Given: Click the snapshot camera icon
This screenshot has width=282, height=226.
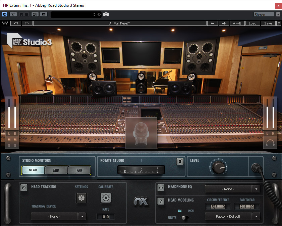Looking at the screenshot, I should (x=106, y=14).
